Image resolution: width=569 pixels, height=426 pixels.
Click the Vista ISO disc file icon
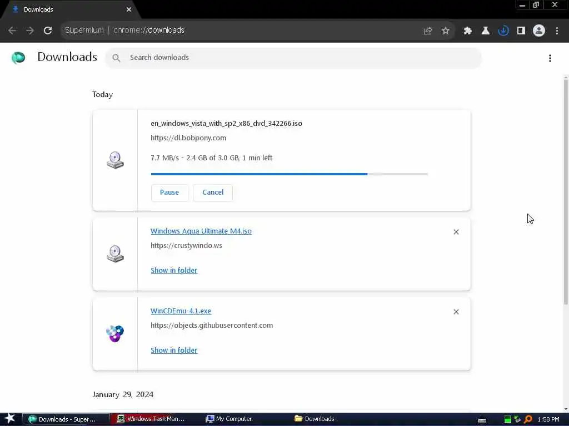tap(115, 160)
